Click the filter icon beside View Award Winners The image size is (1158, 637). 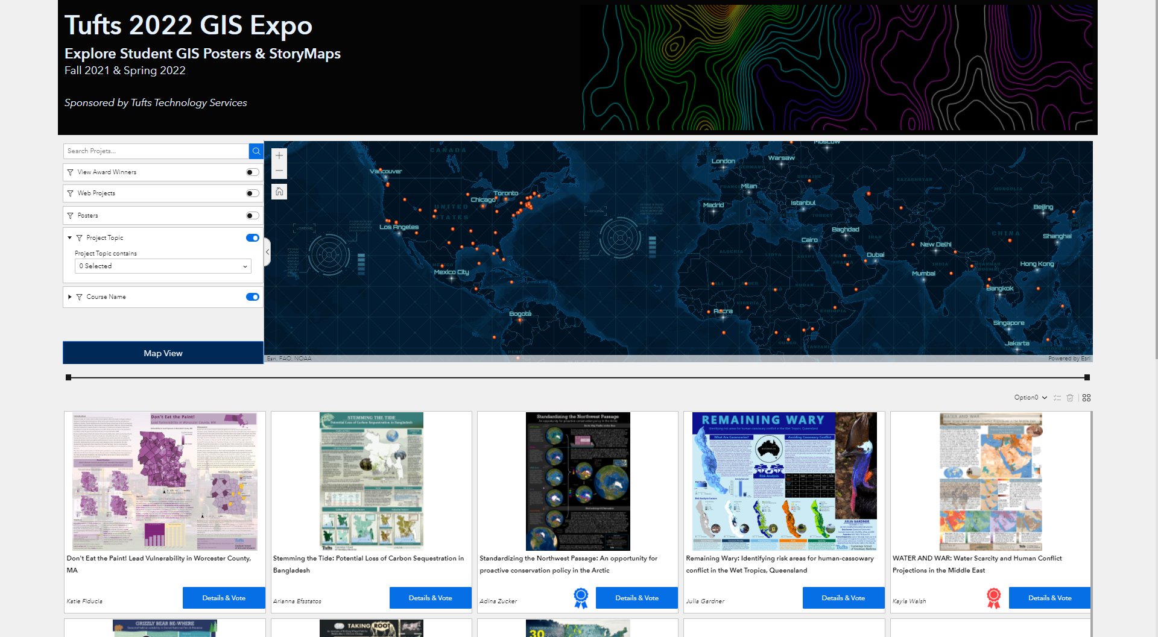coord(71,172)
